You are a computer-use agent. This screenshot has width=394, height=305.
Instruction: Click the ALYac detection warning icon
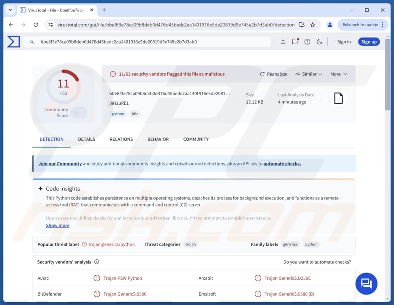pyautogui.click(x=97, y=278)
